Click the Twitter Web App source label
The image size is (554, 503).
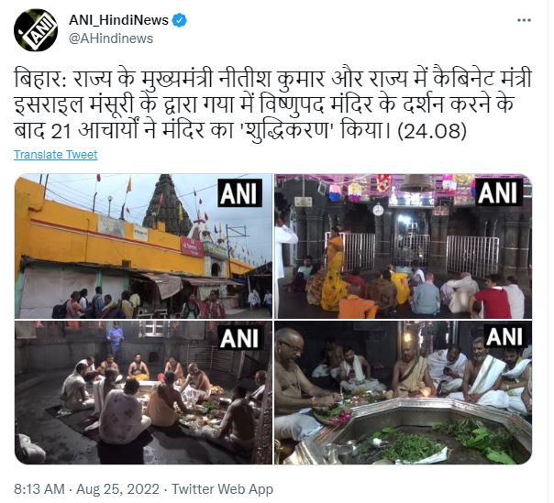(222, 489)
